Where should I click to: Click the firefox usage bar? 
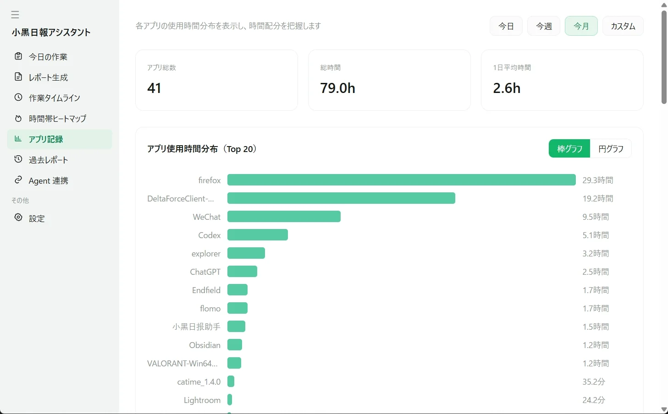[x=402, y=180]
